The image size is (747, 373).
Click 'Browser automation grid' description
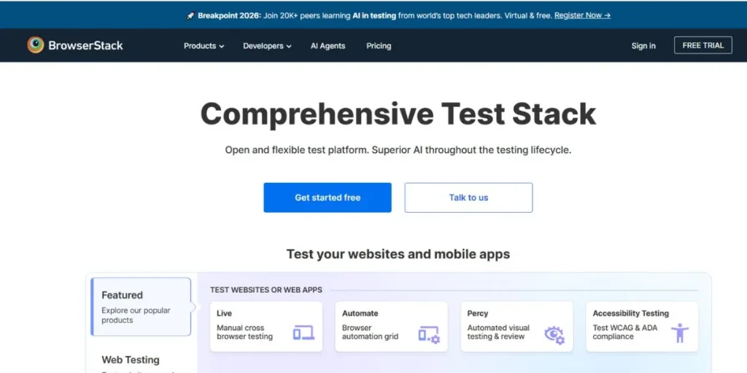coord(370,332)
